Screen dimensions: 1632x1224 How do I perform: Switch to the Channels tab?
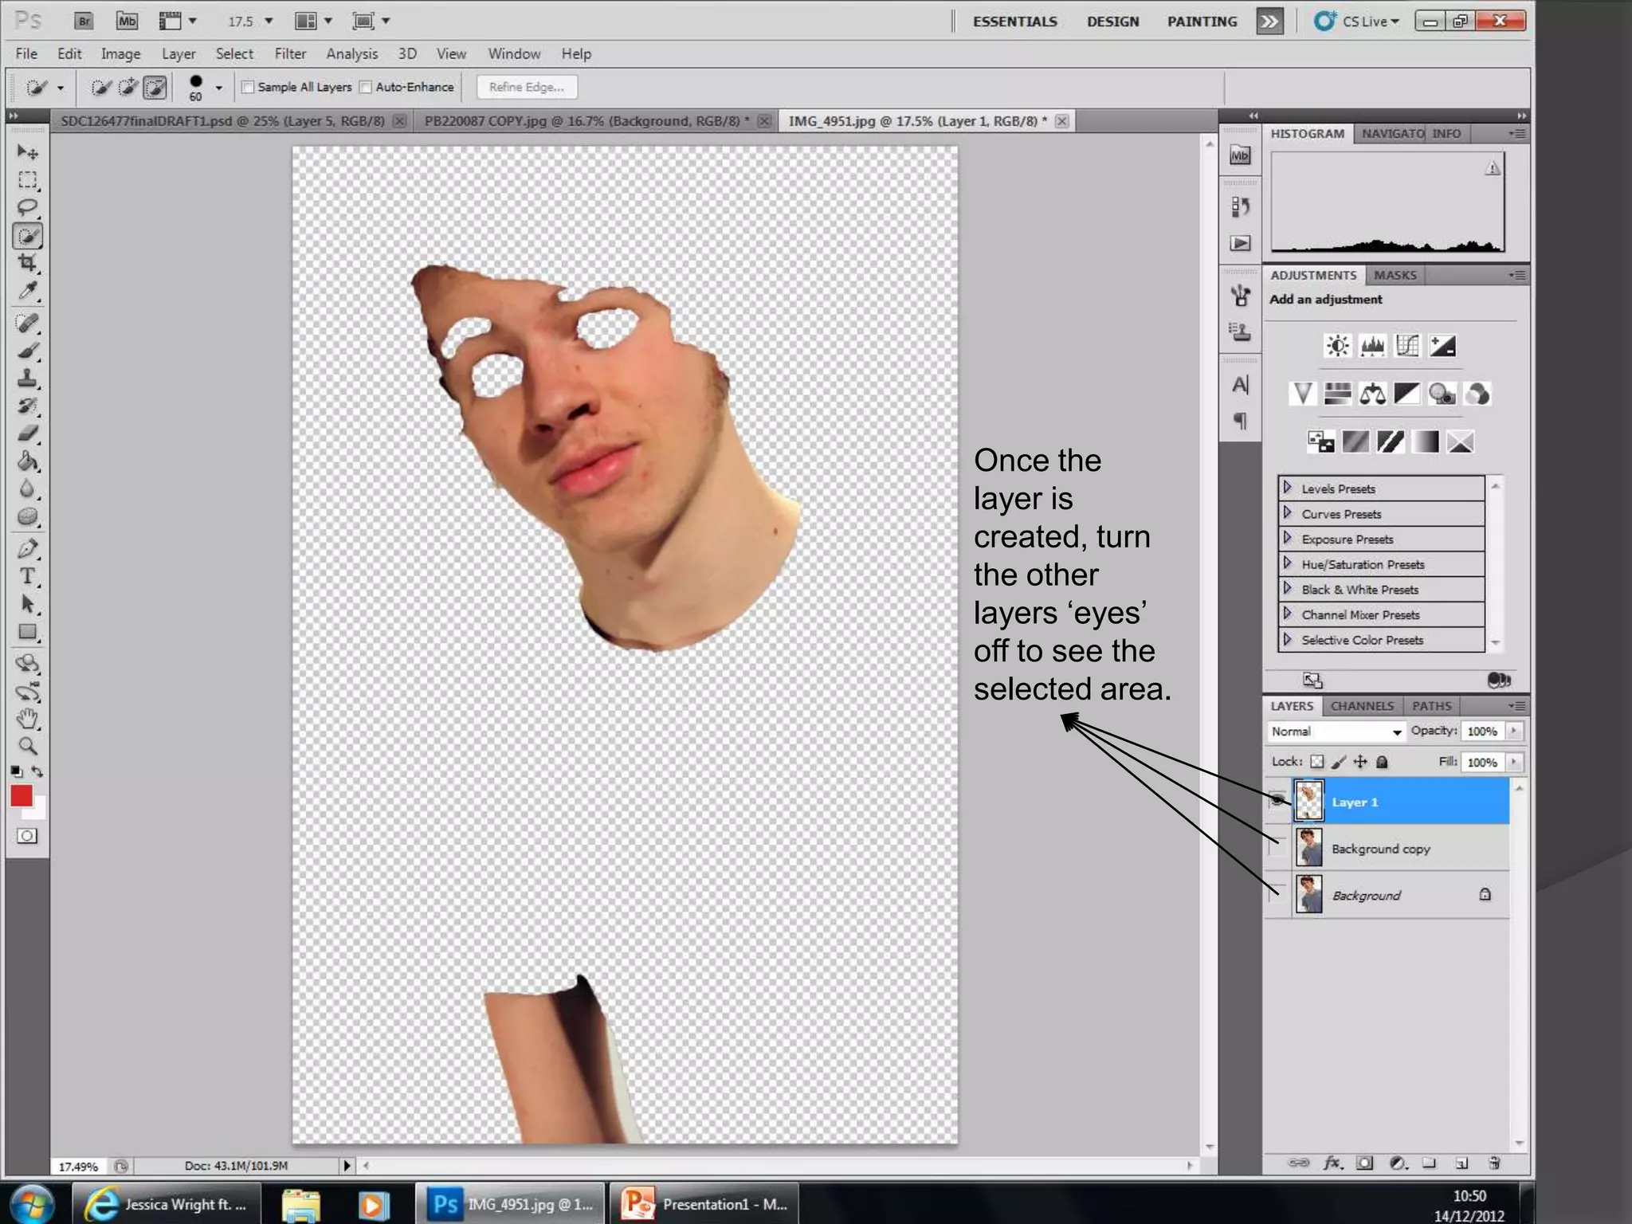(x=1362, y=706)
